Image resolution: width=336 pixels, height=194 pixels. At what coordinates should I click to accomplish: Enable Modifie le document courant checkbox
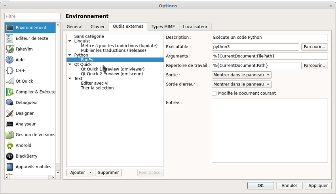(214, 93)
